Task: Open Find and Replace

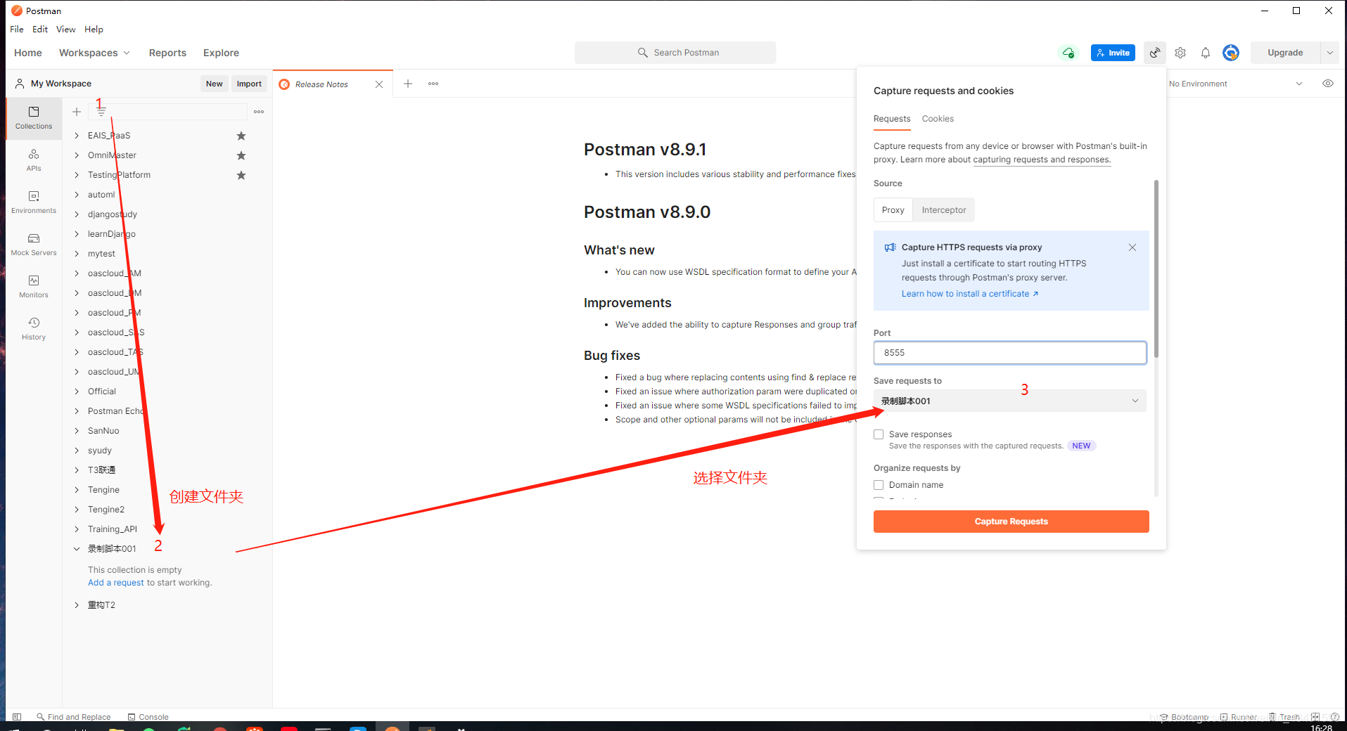Action: [x=74, y=717]
